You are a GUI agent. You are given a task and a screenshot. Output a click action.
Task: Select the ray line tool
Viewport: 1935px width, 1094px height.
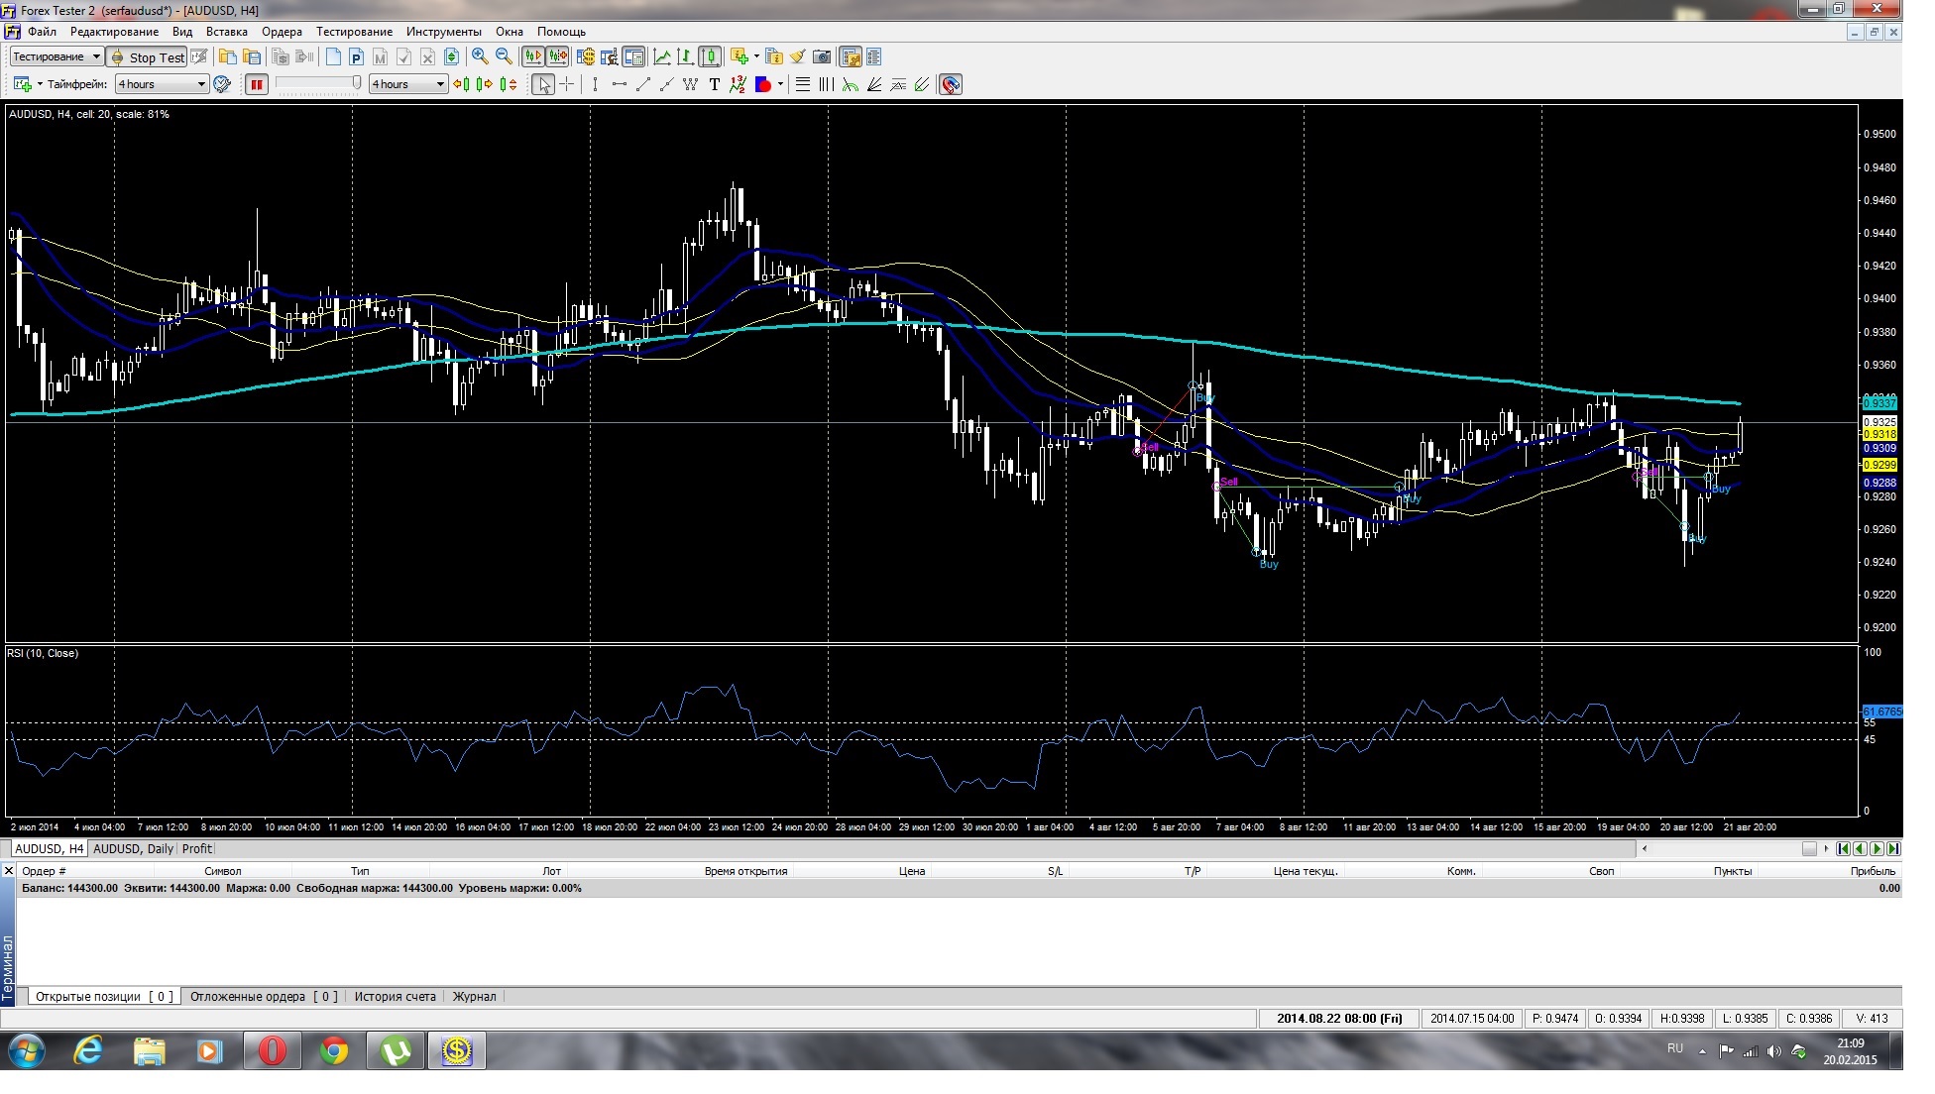666,84
